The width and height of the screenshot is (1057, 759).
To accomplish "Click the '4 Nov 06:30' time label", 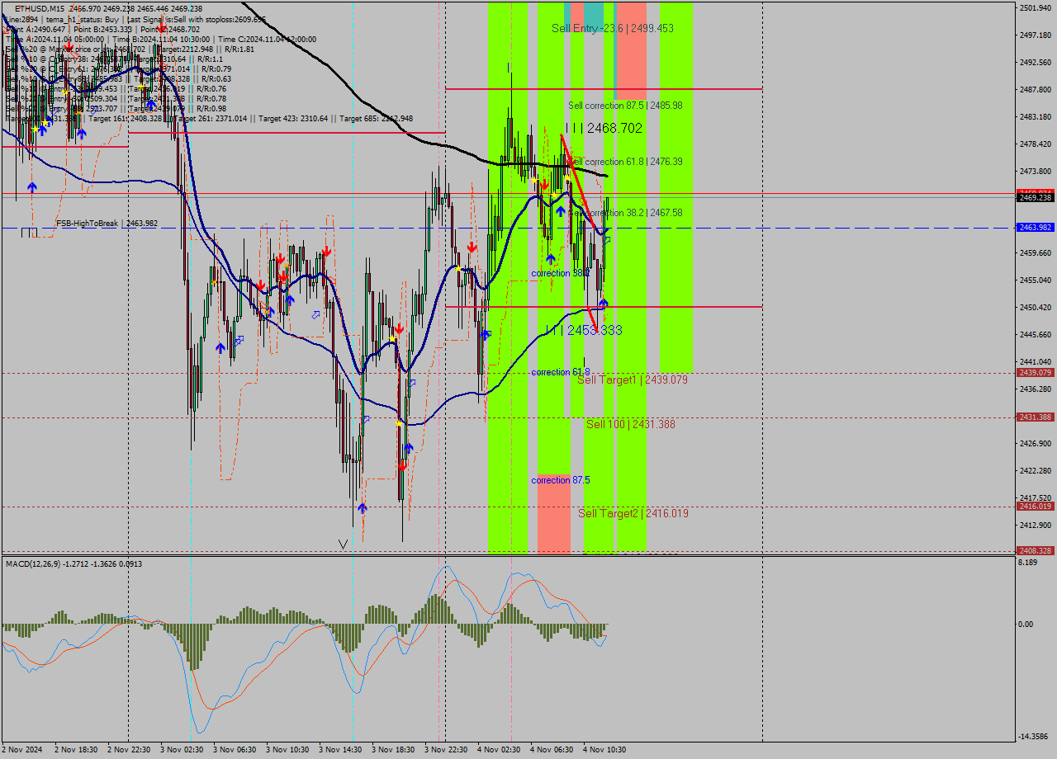I will coord(552,750).
